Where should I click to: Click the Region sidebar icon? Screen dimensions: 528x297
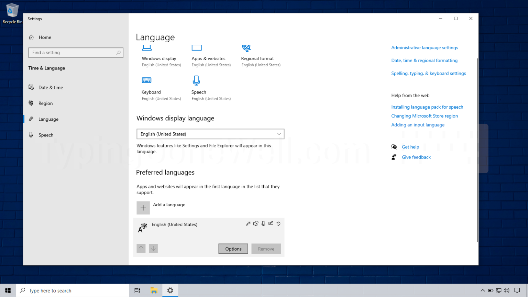pyautogui.click(x=31, y=103)
